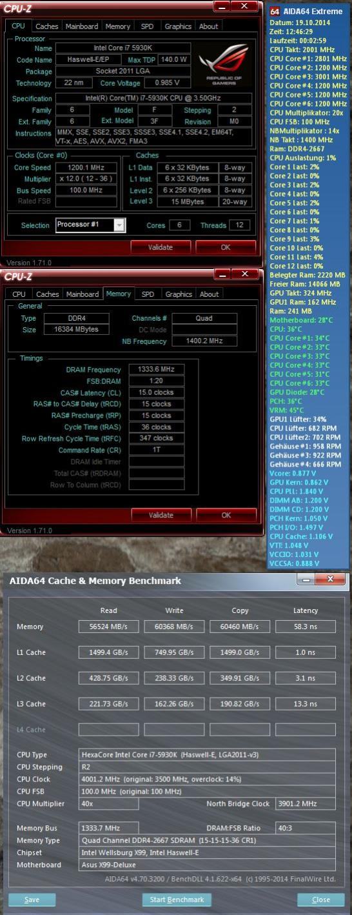This screenshot has height=915, width=352.
Task: Click CPU Type field HexaCore Intel Core i7-5930K
Action: (207, 754)
